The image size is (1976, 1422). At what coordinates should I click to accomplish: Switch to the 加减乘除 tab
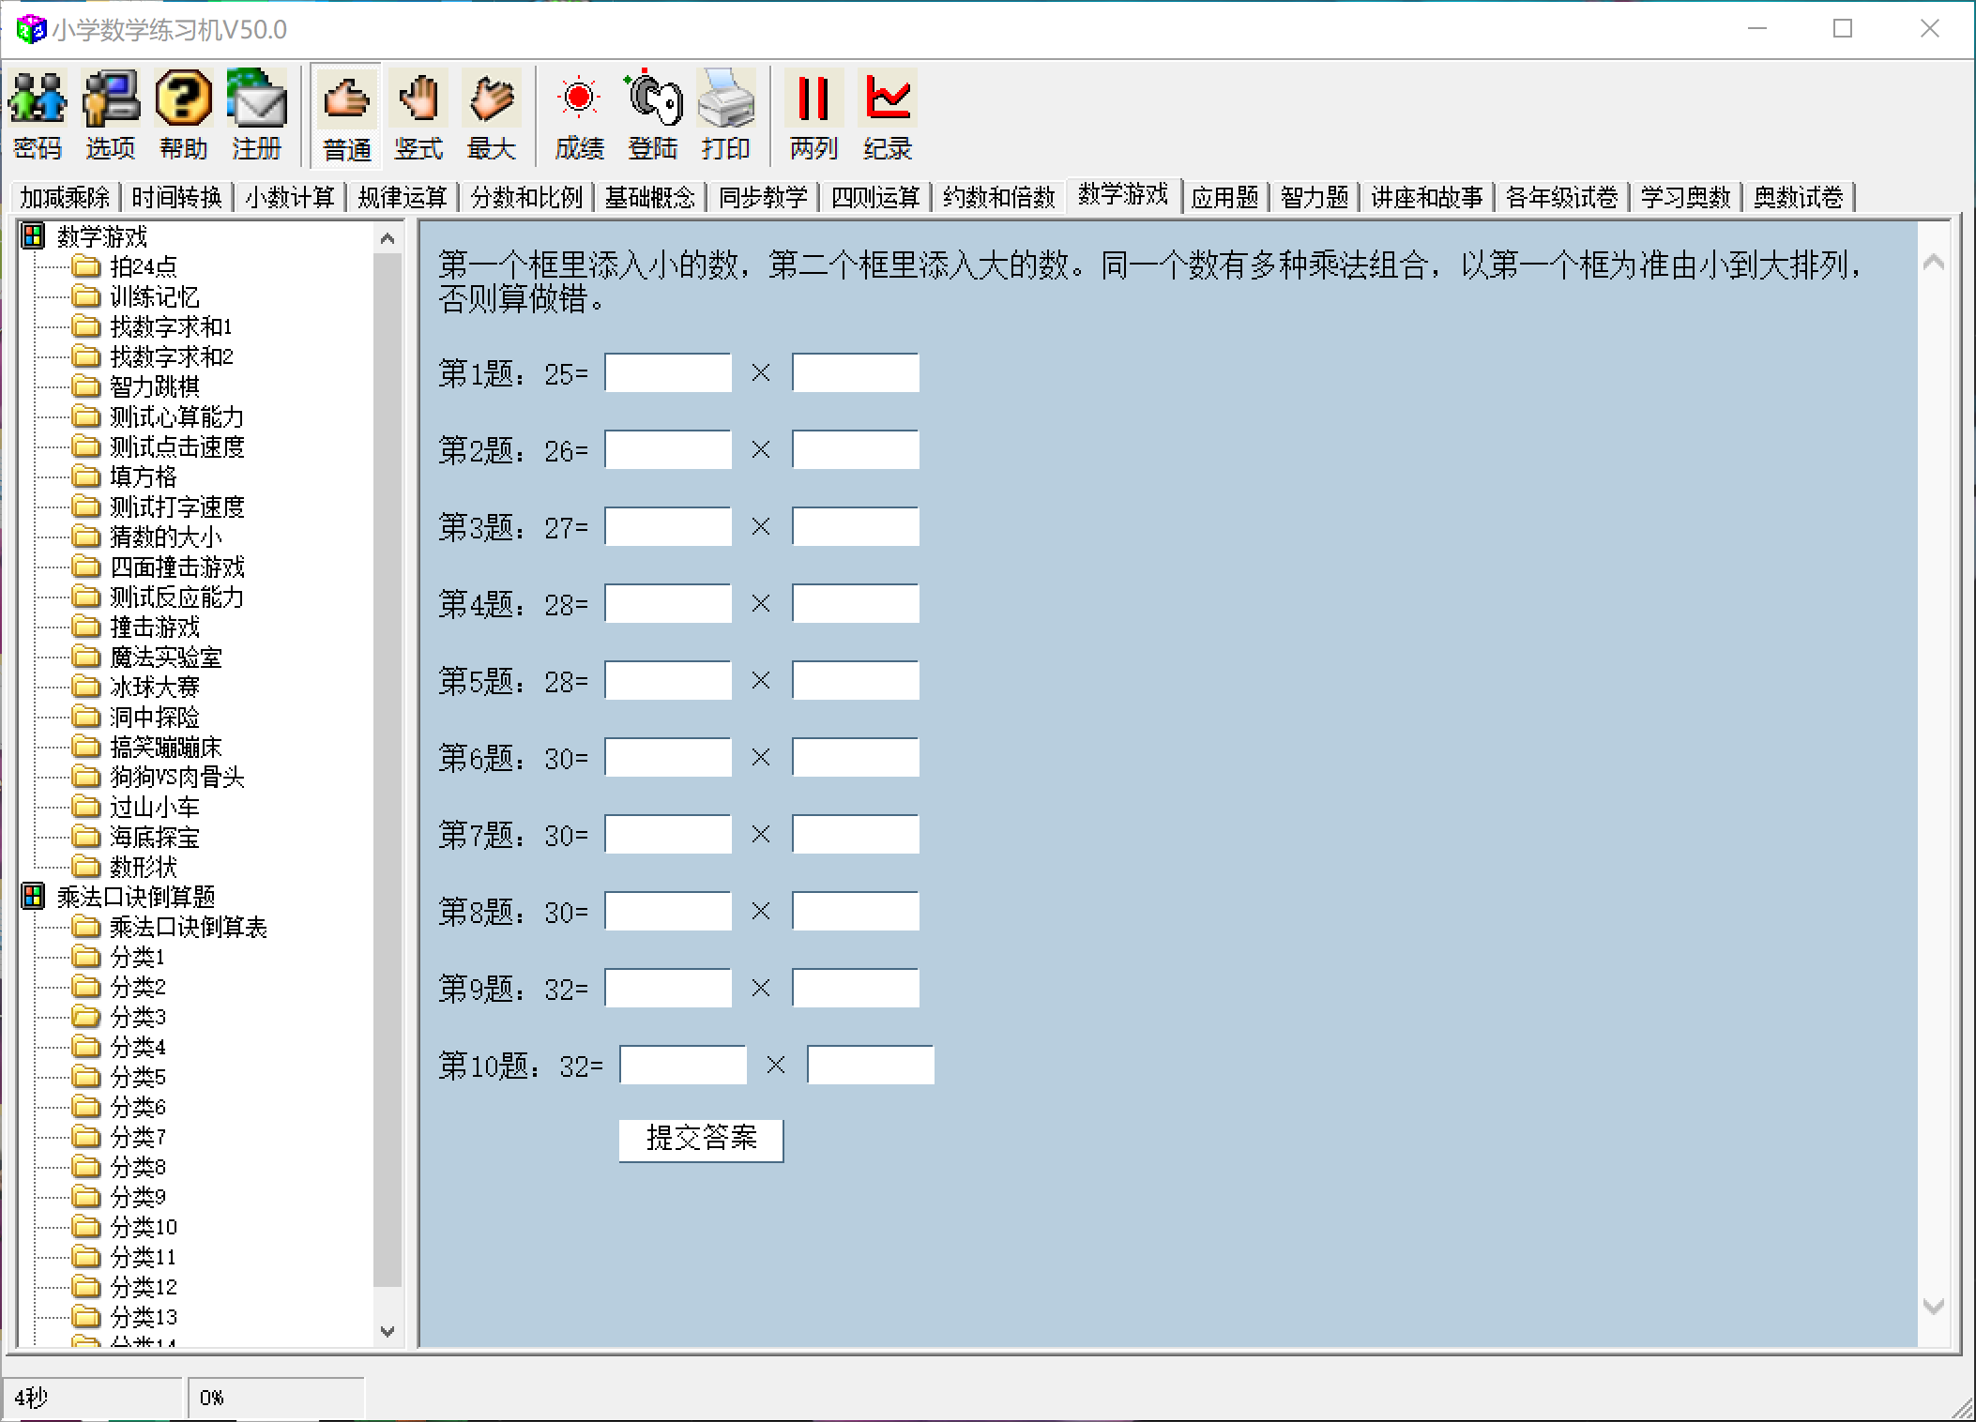point(65,198)
